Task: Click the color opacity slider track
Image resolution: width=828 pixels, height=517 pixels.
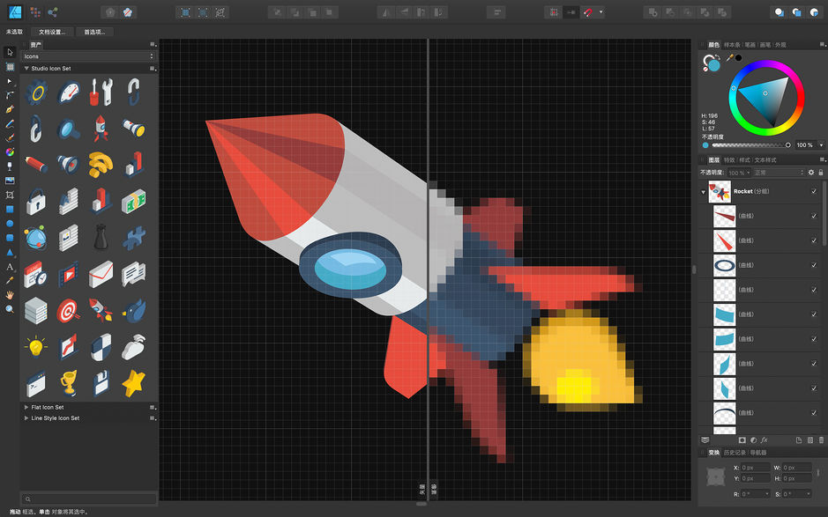Action: (x=750, y=145)
